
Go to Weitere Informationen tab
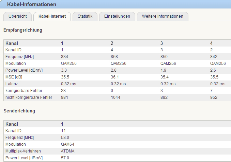(163, 16)
